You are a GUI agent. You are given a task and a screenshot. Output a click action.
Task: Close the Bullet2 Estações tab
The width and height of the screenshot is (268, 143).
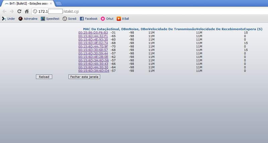point(51,3)
